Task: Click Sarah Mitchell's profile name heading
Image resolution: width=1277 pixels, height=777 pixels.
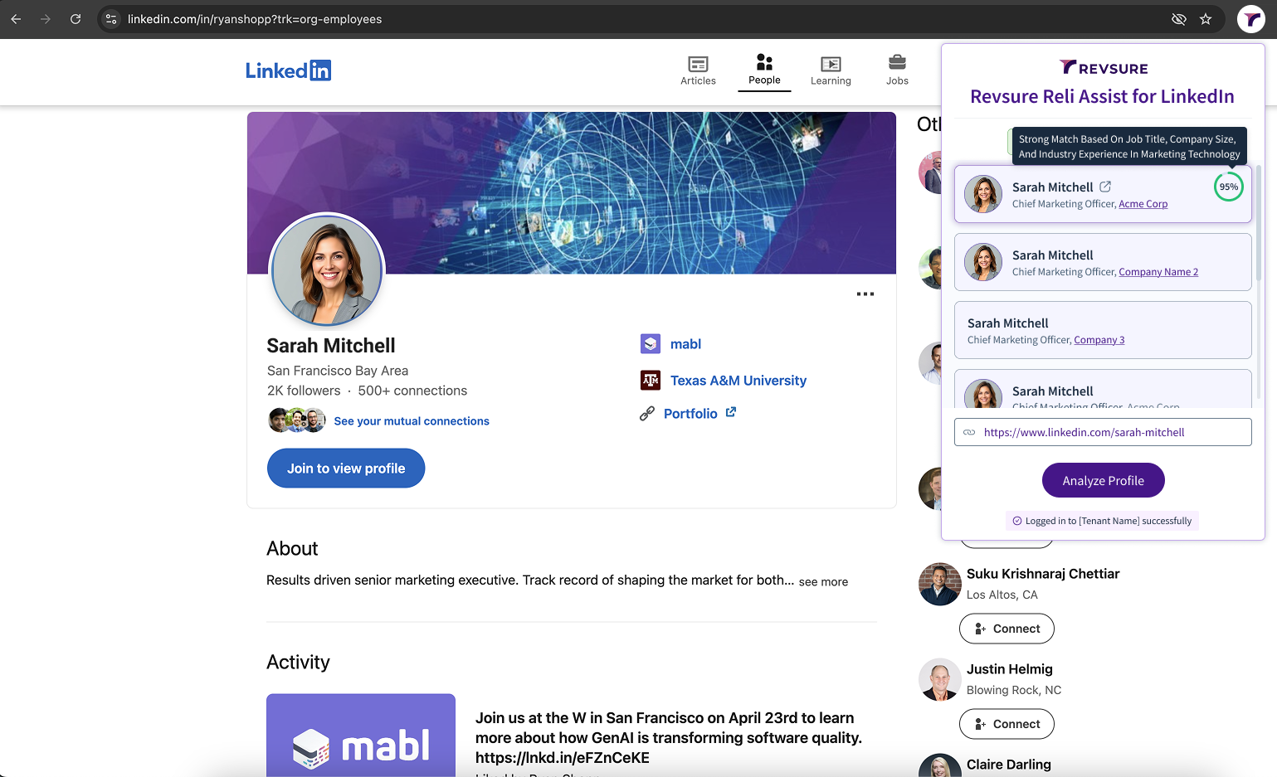Action: point(331,346)
